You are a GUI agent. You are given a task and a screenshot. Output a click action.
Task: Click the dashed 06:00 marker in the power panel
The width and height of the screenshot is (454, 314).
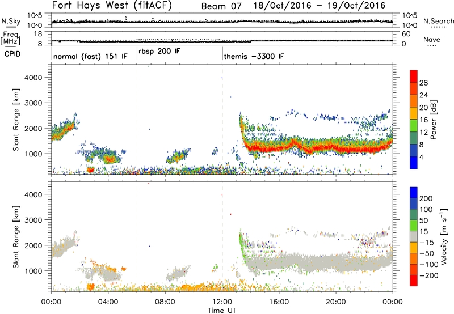[137, 119]
